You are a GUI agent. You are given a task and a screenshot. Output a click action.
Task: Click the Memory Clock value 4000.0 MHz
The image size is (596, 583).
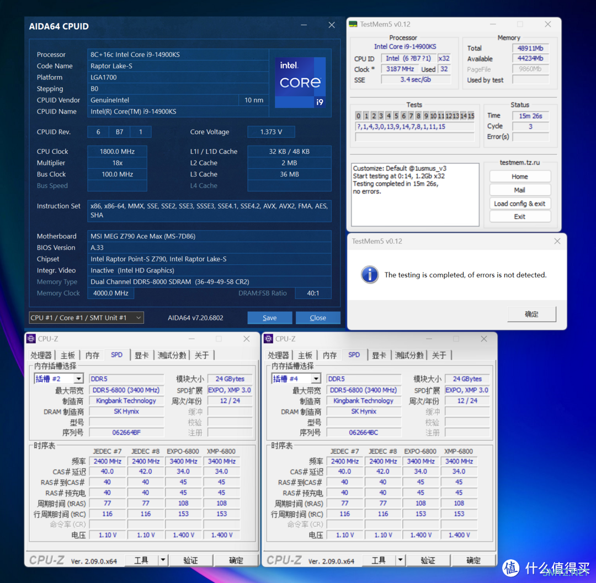(110, 293)
